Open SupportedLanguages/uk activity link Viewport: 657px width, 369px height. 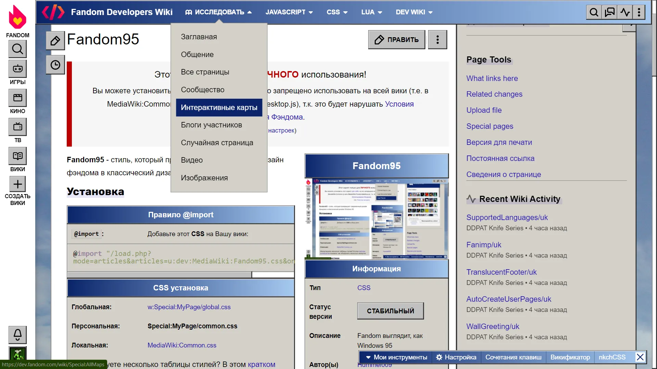[x=507, y=217]
